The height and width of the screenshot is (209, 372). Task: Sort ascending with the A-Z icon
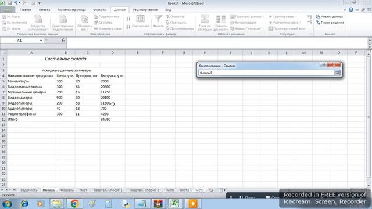pyautogui.click(x=128, y=19)
